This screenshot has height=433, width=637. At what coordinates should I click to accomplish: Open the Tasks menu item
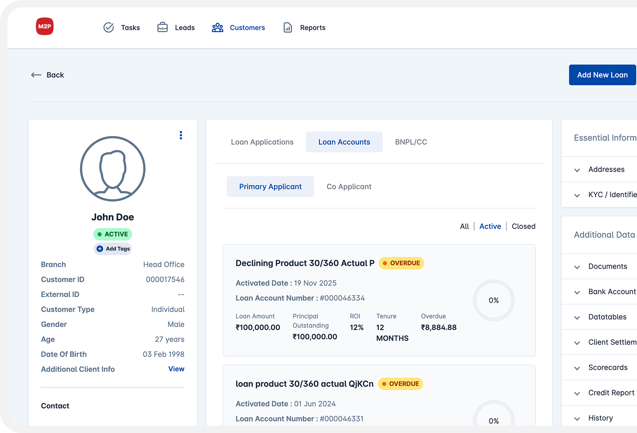pos(122,28)
